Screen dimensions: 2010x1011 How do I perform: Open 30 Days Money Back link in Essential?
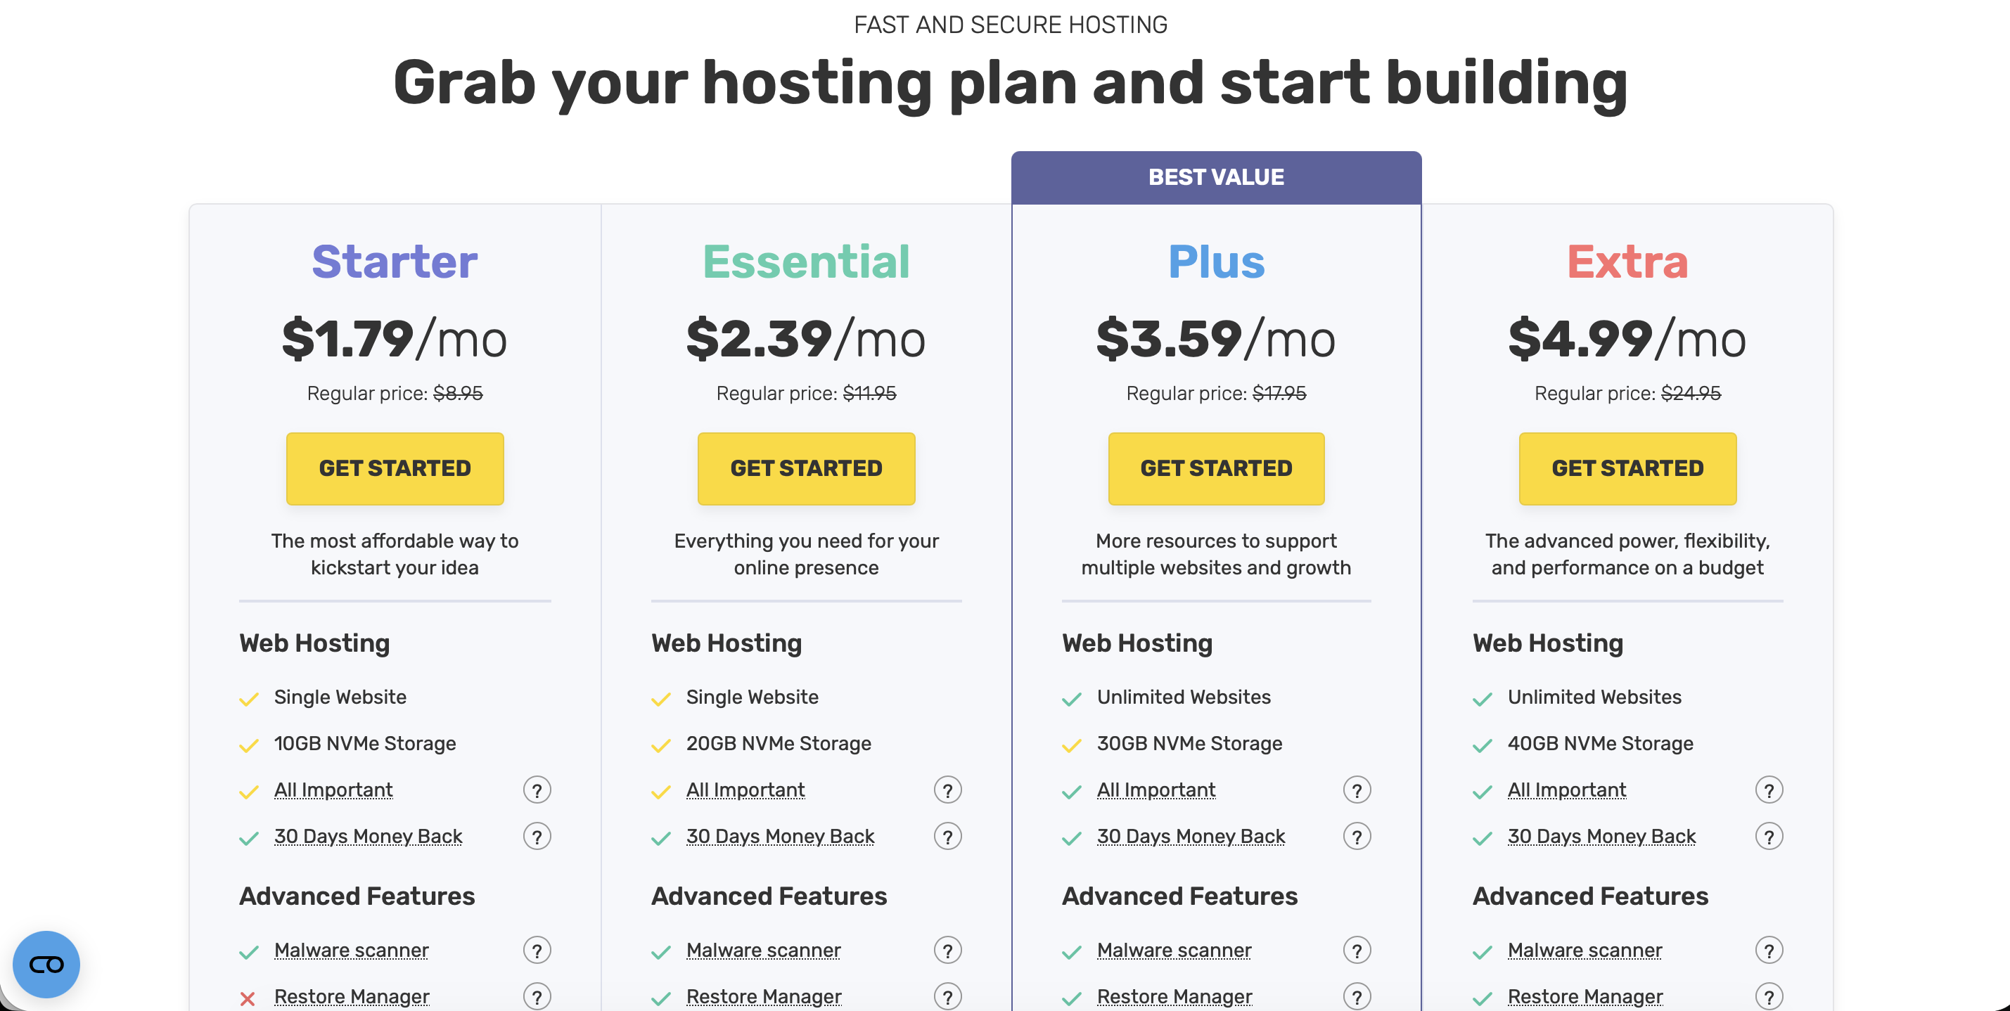click(780, 837)
